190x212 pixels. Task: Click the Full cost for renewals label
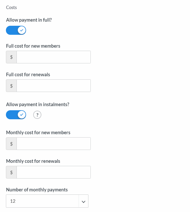(x=28, y=75)
